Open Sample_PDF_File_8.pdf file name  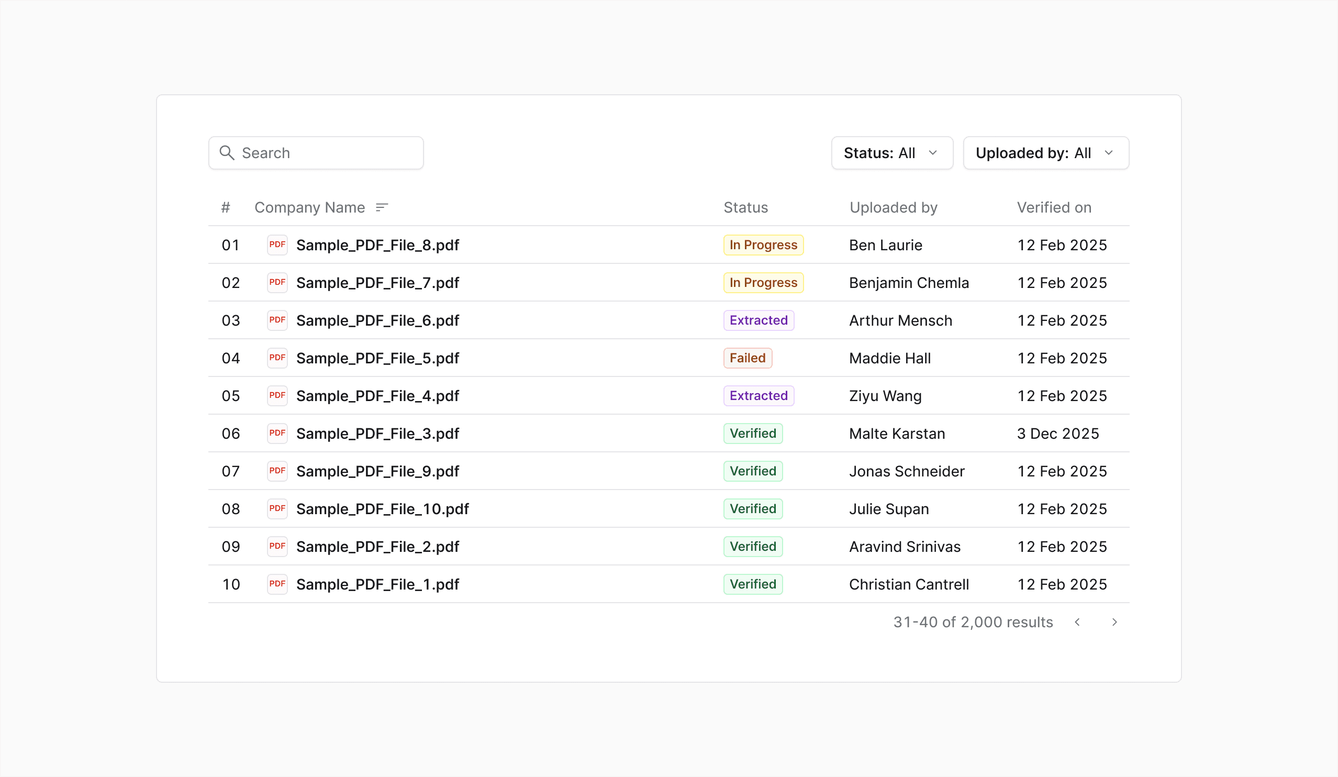coord(377,246)
